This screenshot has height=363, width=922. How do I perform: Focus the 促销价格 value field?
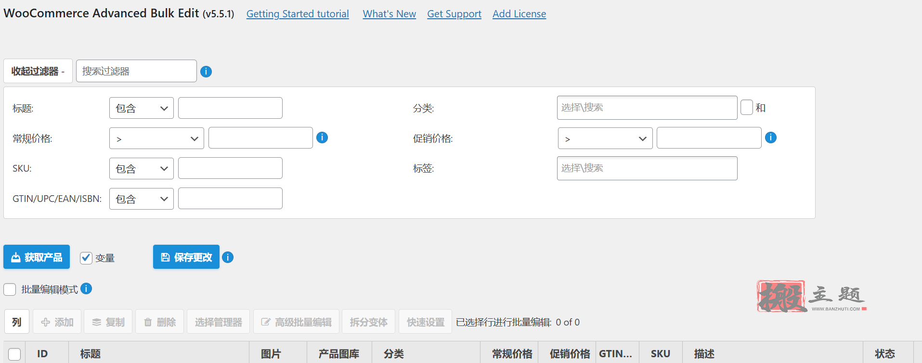click(709, 138)
